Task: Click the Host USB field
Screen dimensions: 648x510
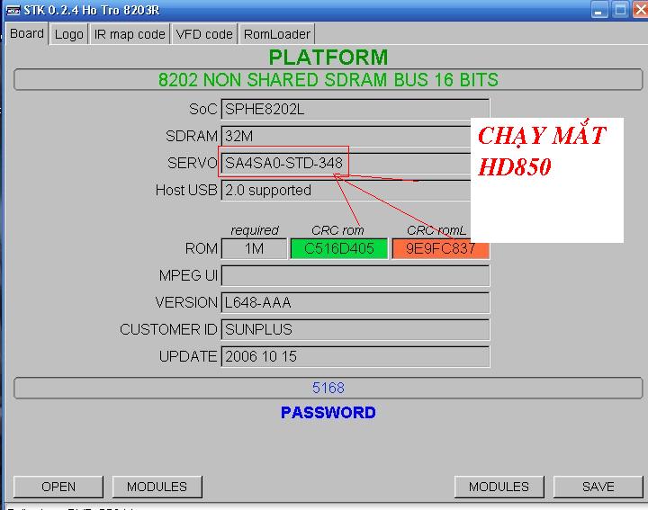Action: pyautogui.click(x=346, y=191)
